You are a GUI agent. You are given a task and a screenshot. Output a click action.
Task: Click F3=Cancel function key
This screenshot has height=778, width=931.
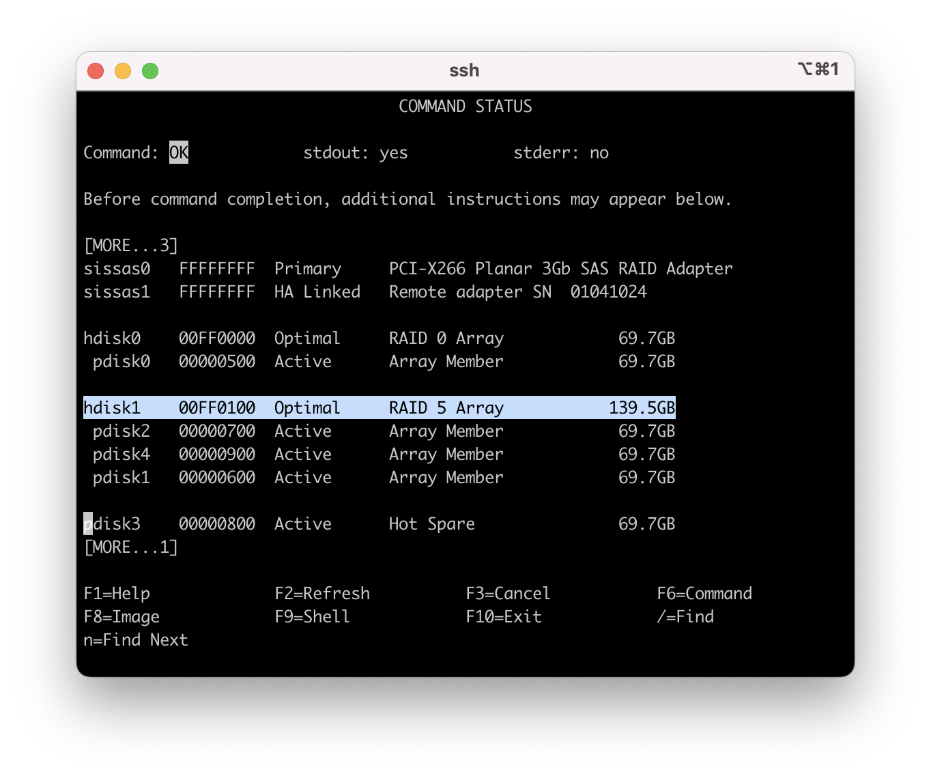coord(508,594)
